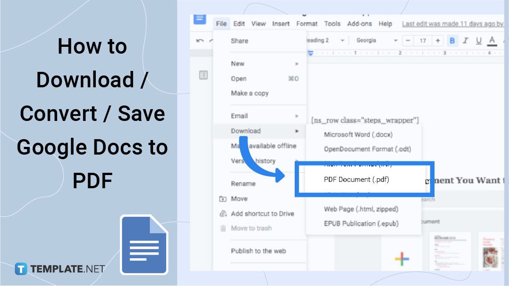Image resolution: width=509 pixels, height=286 pixels.
Task: Open the text color picker
Action: pos(491,40)
